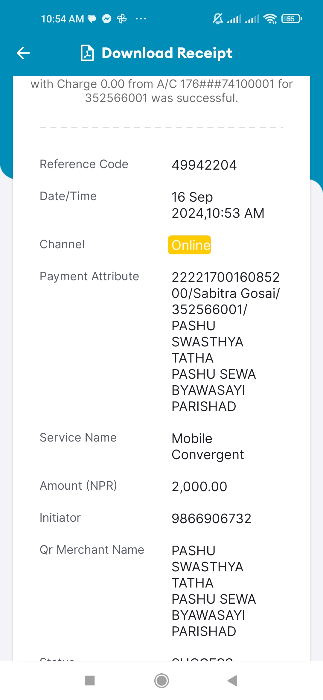The image size is (323, 700).
Task: Tap the Wi-Fi icon in status bar
Action: [270, 19]
